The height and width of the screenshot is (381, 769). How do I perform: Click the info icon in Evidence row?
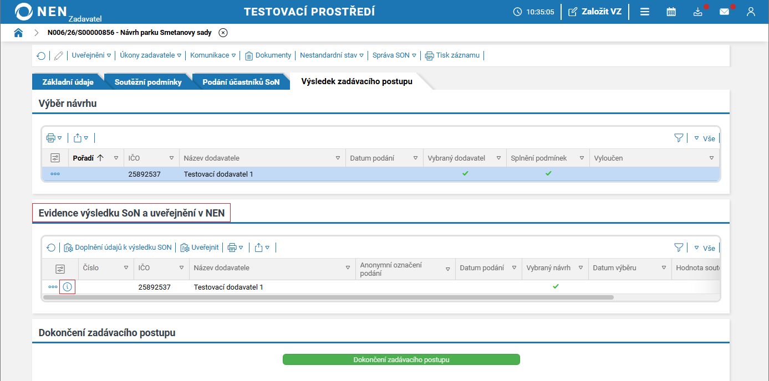(x=67, y=287)
